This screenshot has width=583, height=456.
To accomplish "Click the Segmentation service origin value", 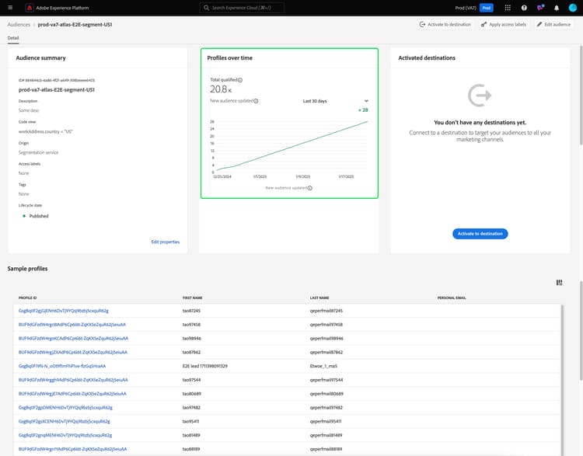I will pos(38,152).
